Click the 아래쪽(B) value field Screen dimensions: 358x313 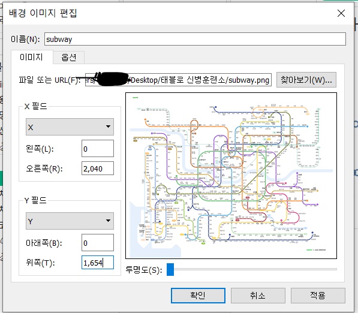coord(98,243)
